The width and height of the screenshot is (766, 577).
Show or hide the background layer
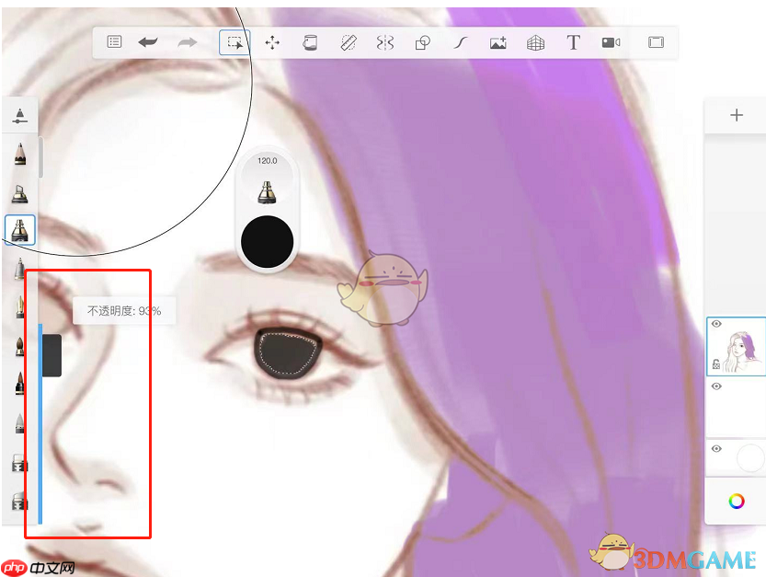716,448
